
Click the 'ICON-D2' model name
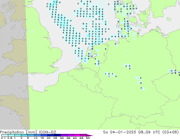[47, 132]
